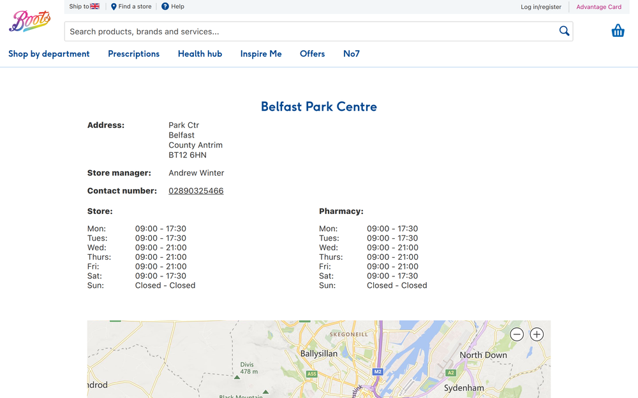Click the Store Fri hours 09:00 - 21:00
The width and height of the screenshot is (638, 398).
click(161, 266)
